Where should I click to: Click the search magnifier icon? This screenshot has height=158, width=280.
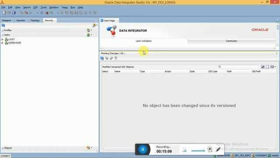click(x=220, y=67)
